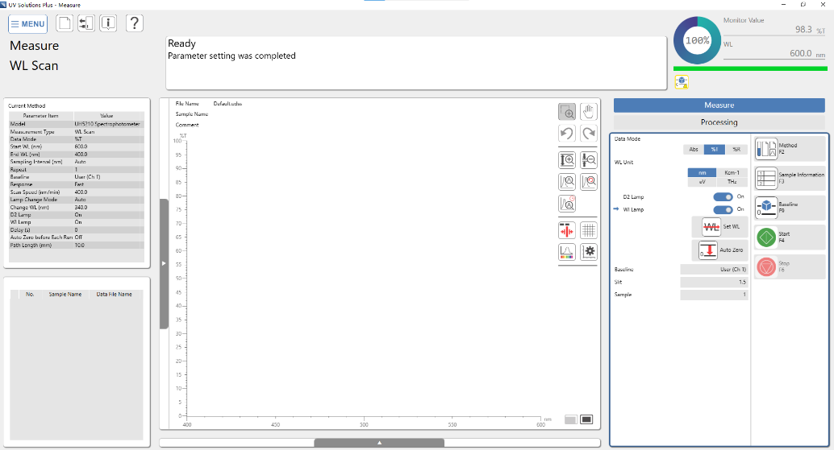Start the measurement (F4)

790,237
